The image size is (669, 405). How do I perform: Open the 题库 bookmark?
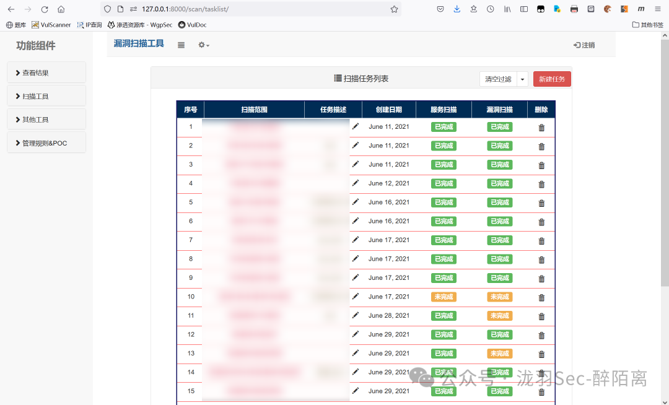coord(16,25)
